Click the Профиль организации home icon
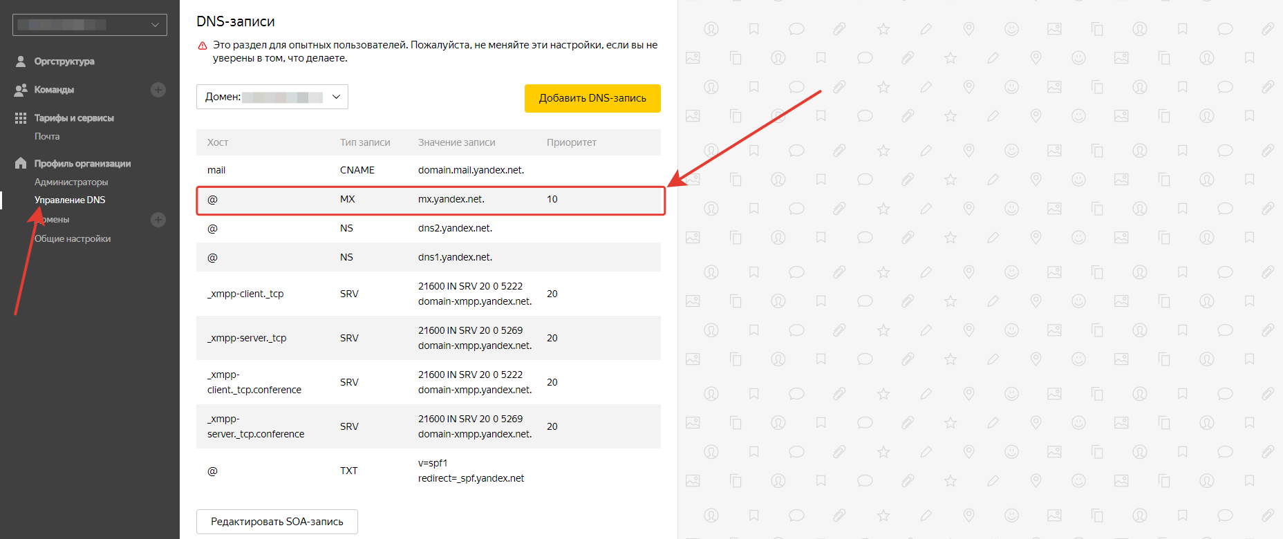Viewport: 1283px width, 539px height. [x=21, y=163]
